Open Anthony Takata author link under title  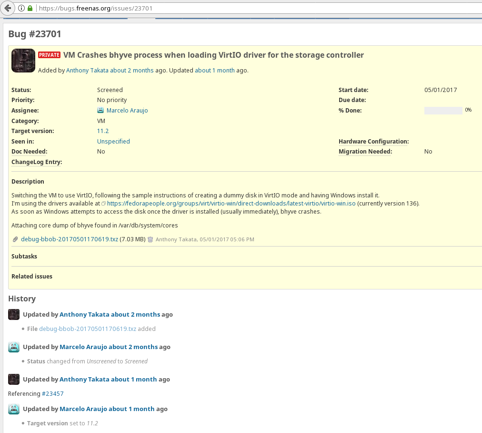[x=87, y=70]
